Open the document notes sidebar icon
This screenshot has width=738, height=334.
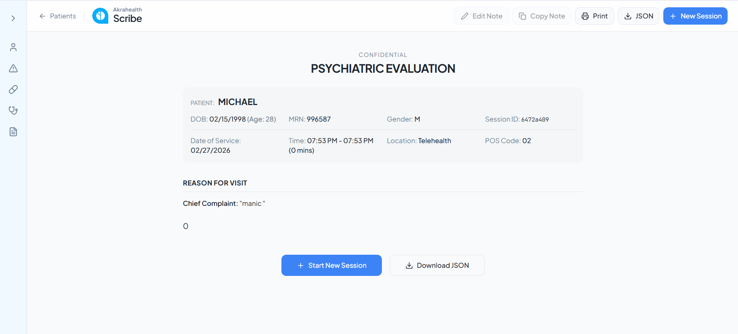[x=13, y=132]
